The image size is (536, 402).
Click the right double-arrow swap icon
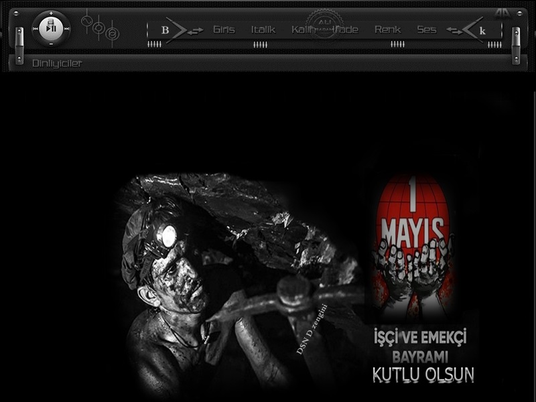coord(454,31)
